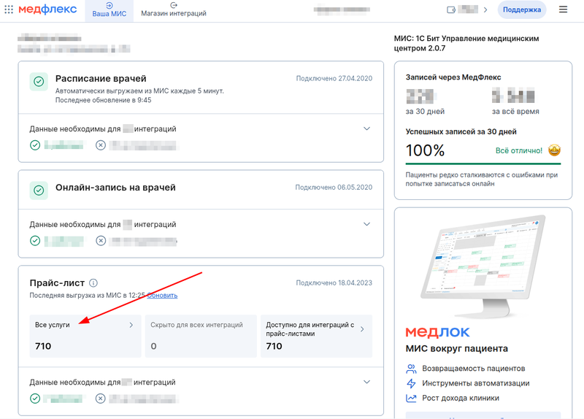Viewport: 584px width, 419px height.
Task: Click the Обновить link in Прайс-лист
Action: 162,296
